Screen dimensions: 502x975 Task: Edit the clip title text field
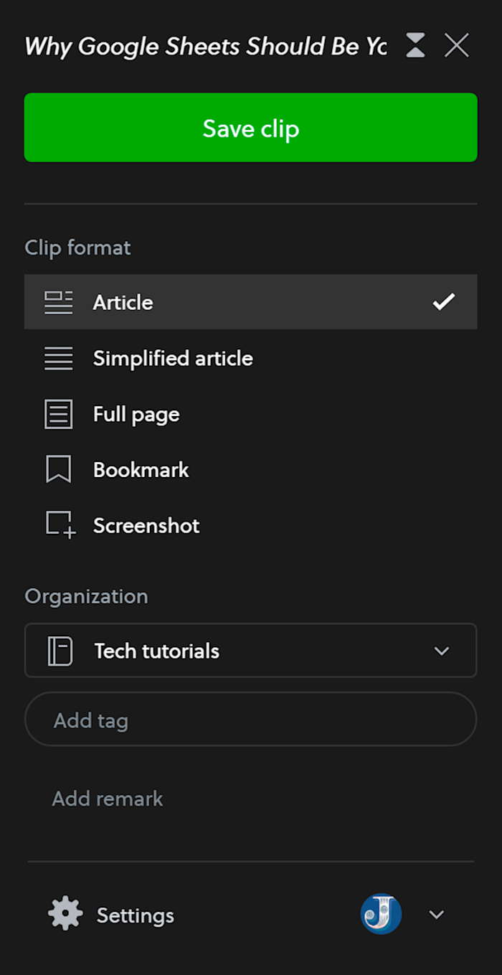click(x=206, y=47)
